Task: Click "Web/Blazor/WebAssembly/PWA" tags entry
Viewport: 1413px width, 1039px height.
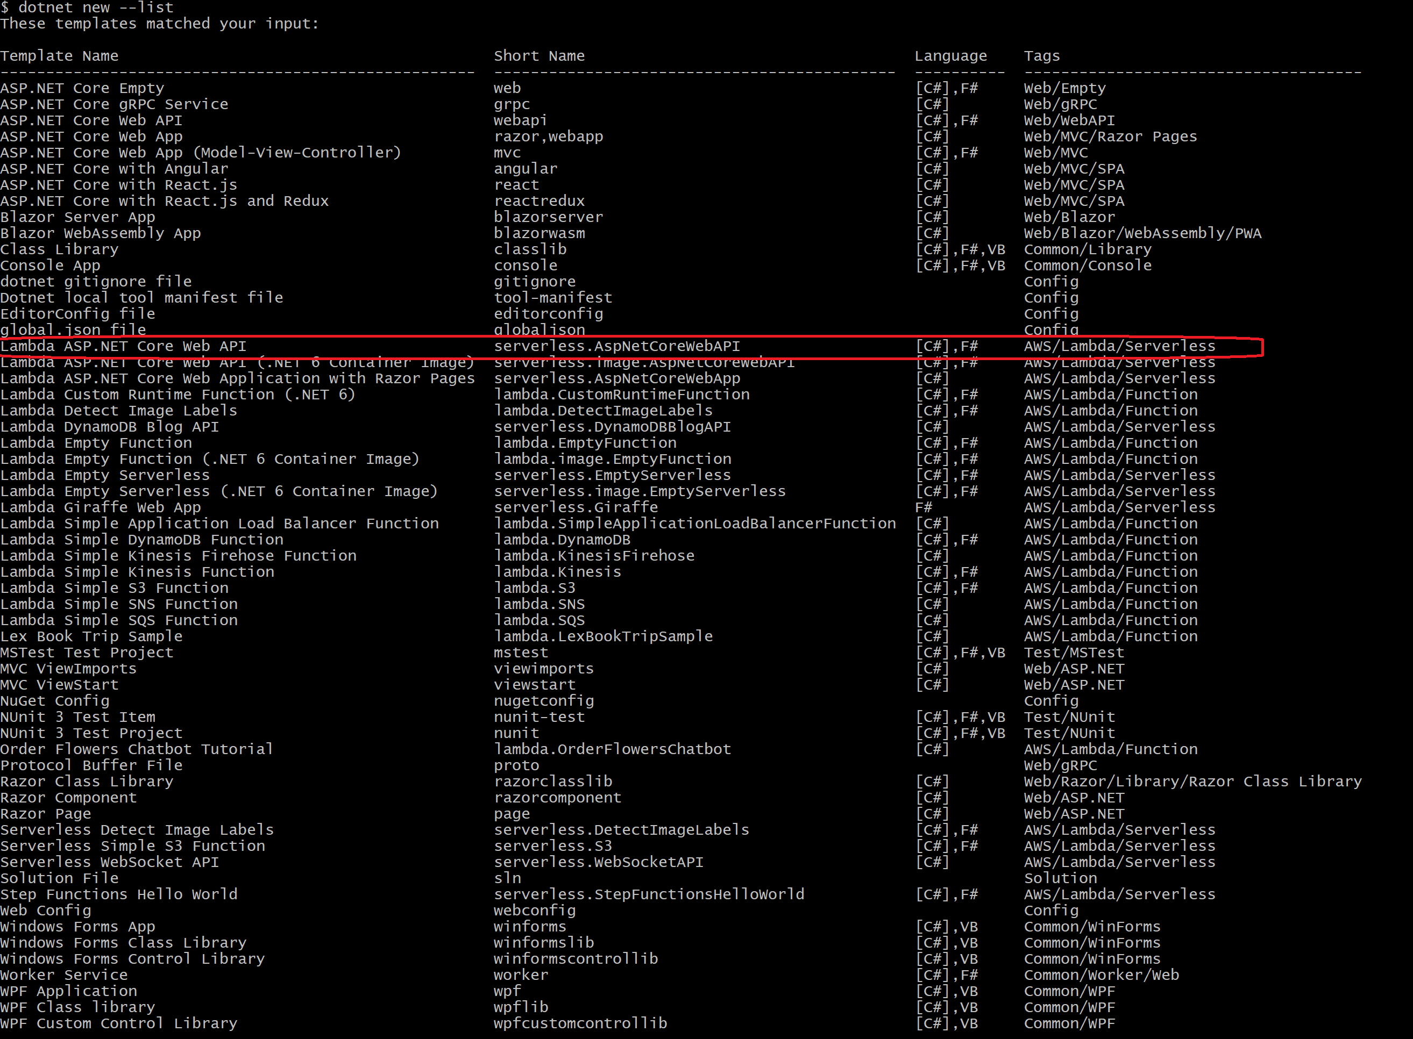Action: (1142, 233)
